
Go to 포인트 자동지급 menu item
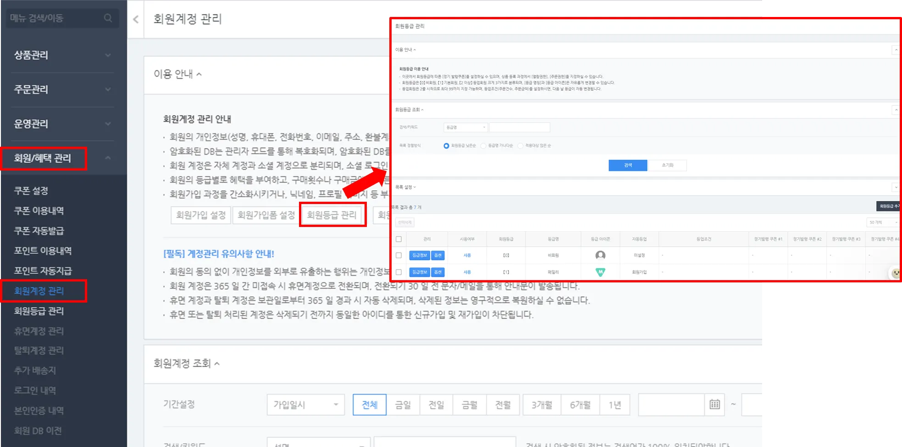pos(43,271)
